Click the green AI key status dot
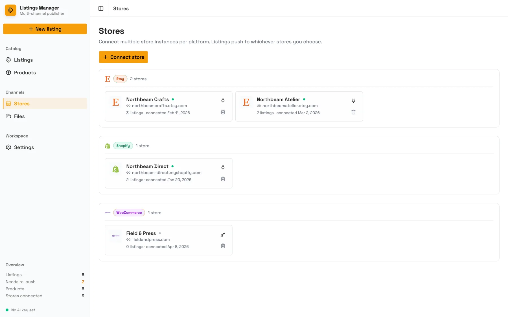The width and height of the screenshot is (508, 317). 7,310
